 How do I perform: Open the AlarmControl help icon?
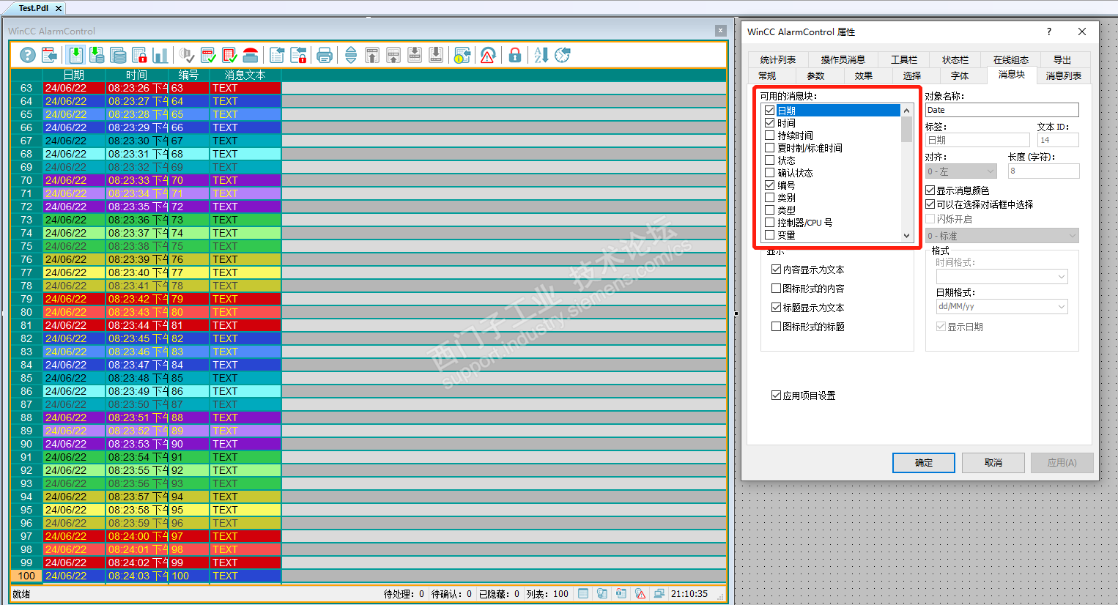[28, 55]
